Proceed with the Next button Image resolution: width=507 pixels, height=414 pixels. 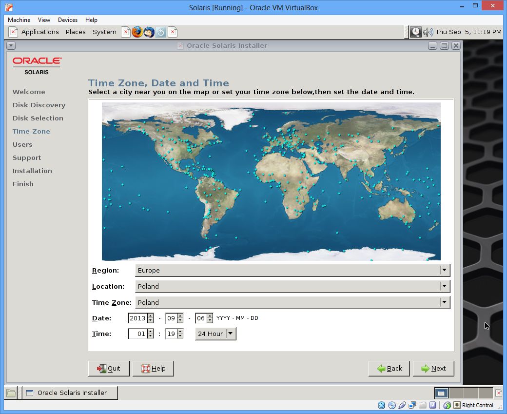click(x=433, y=368)
